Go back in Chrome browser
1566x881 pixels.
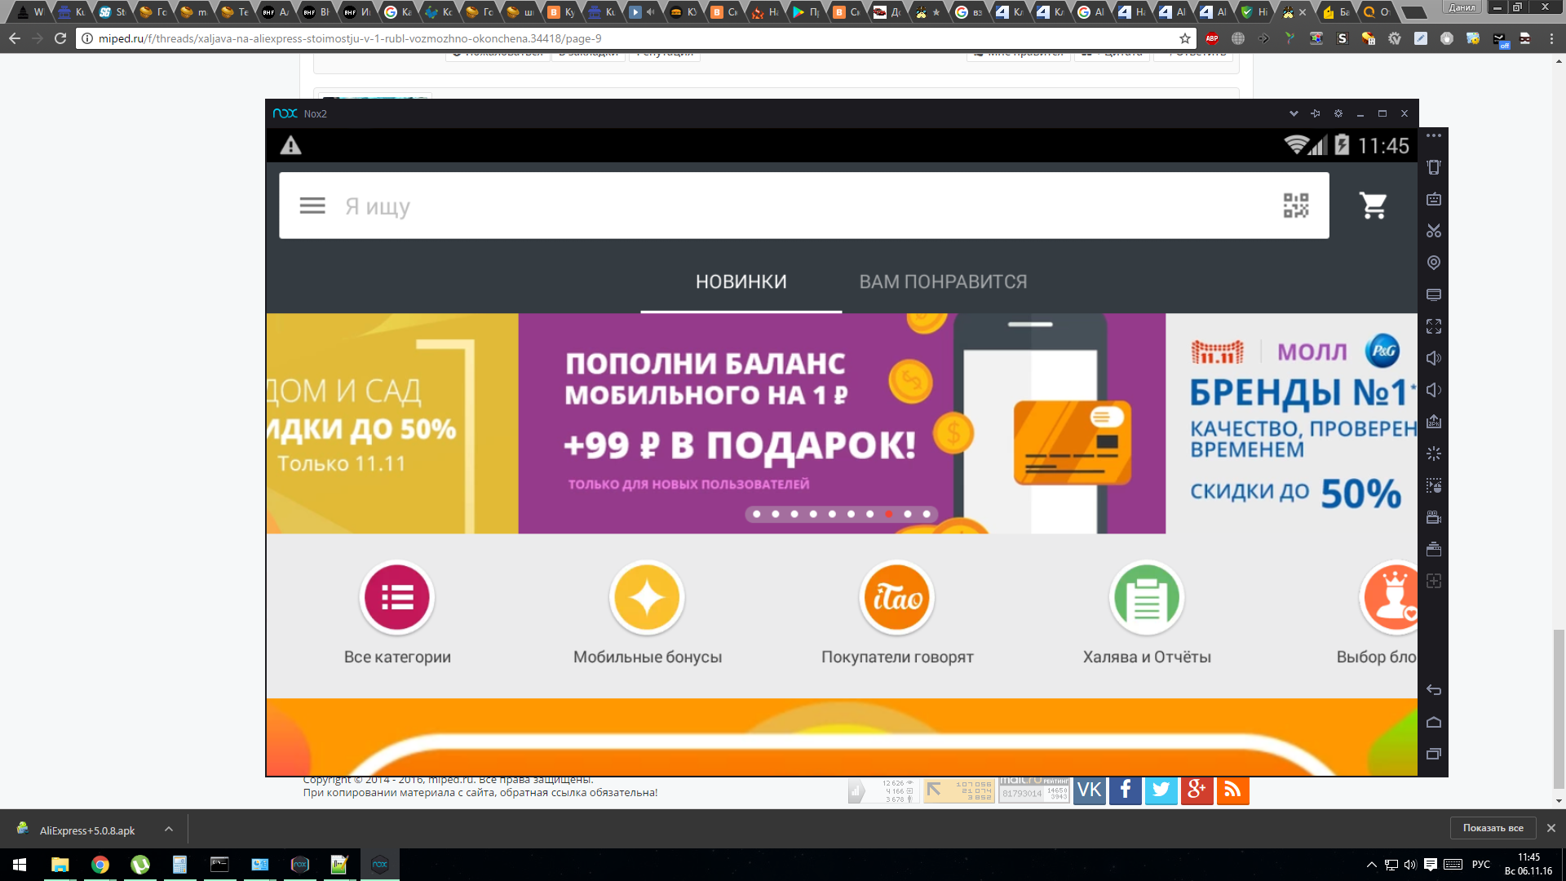click(15, 38)
